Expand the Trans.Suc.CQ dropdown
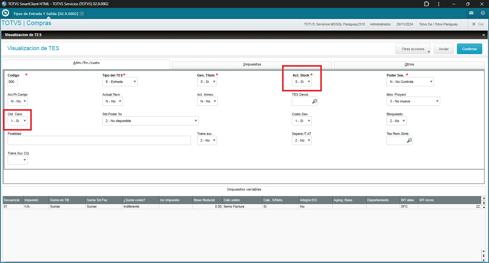The height and width of the screenshot is (263, 489). click(x=17, y=160)
